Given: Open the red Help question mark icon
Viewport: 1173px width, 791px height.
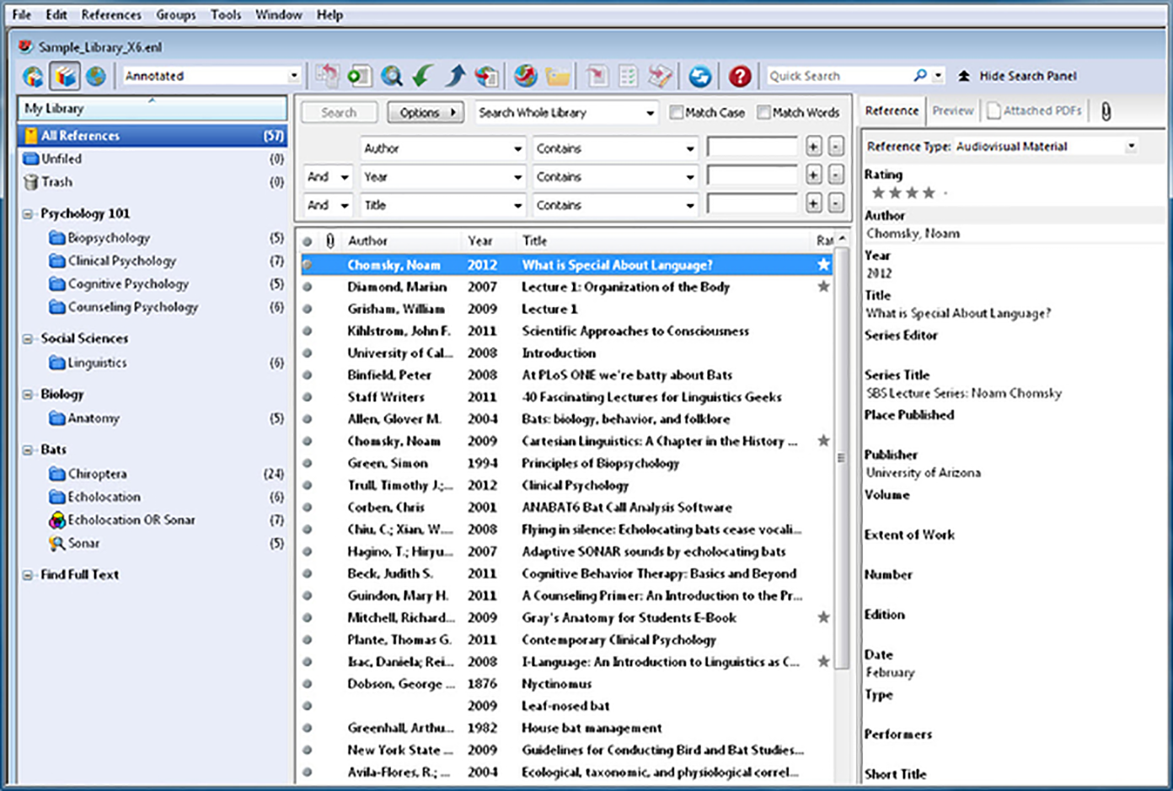Looking at the screenshot, I should pyautogui.click(x=739, y=76).
